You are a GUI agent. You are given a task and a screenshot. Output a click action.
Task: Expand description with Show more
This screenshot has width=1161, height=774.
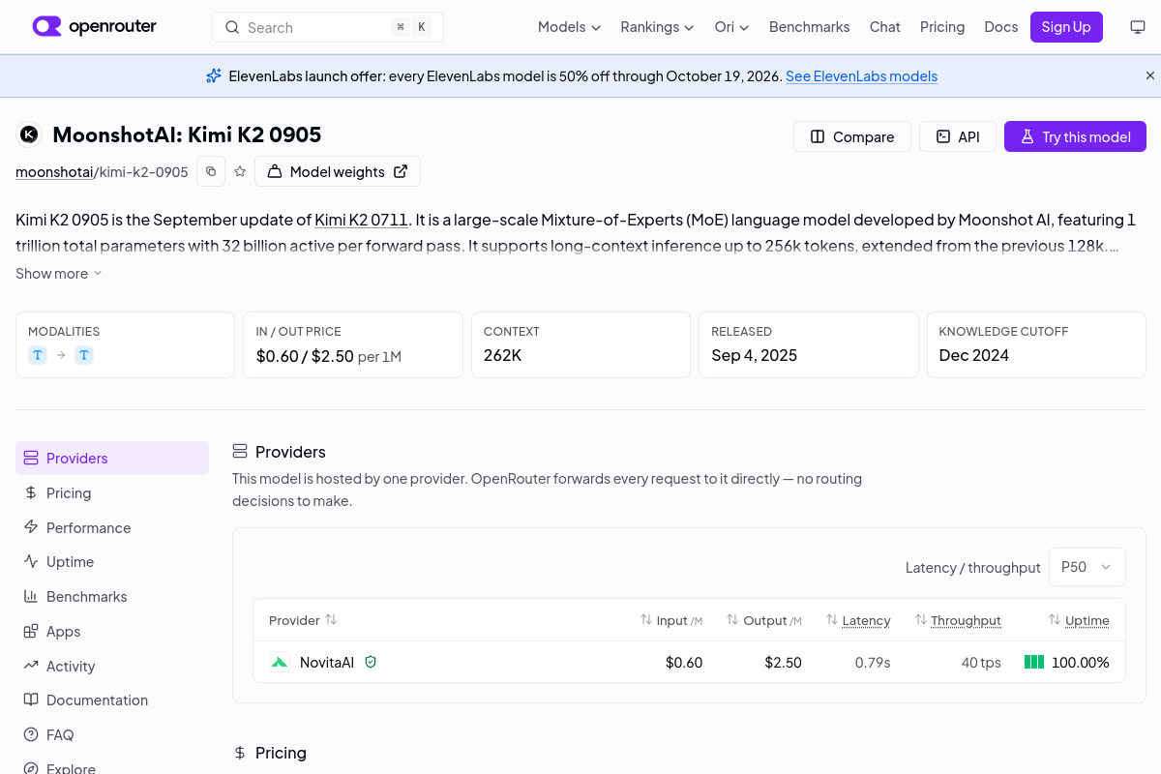point(59,274)
